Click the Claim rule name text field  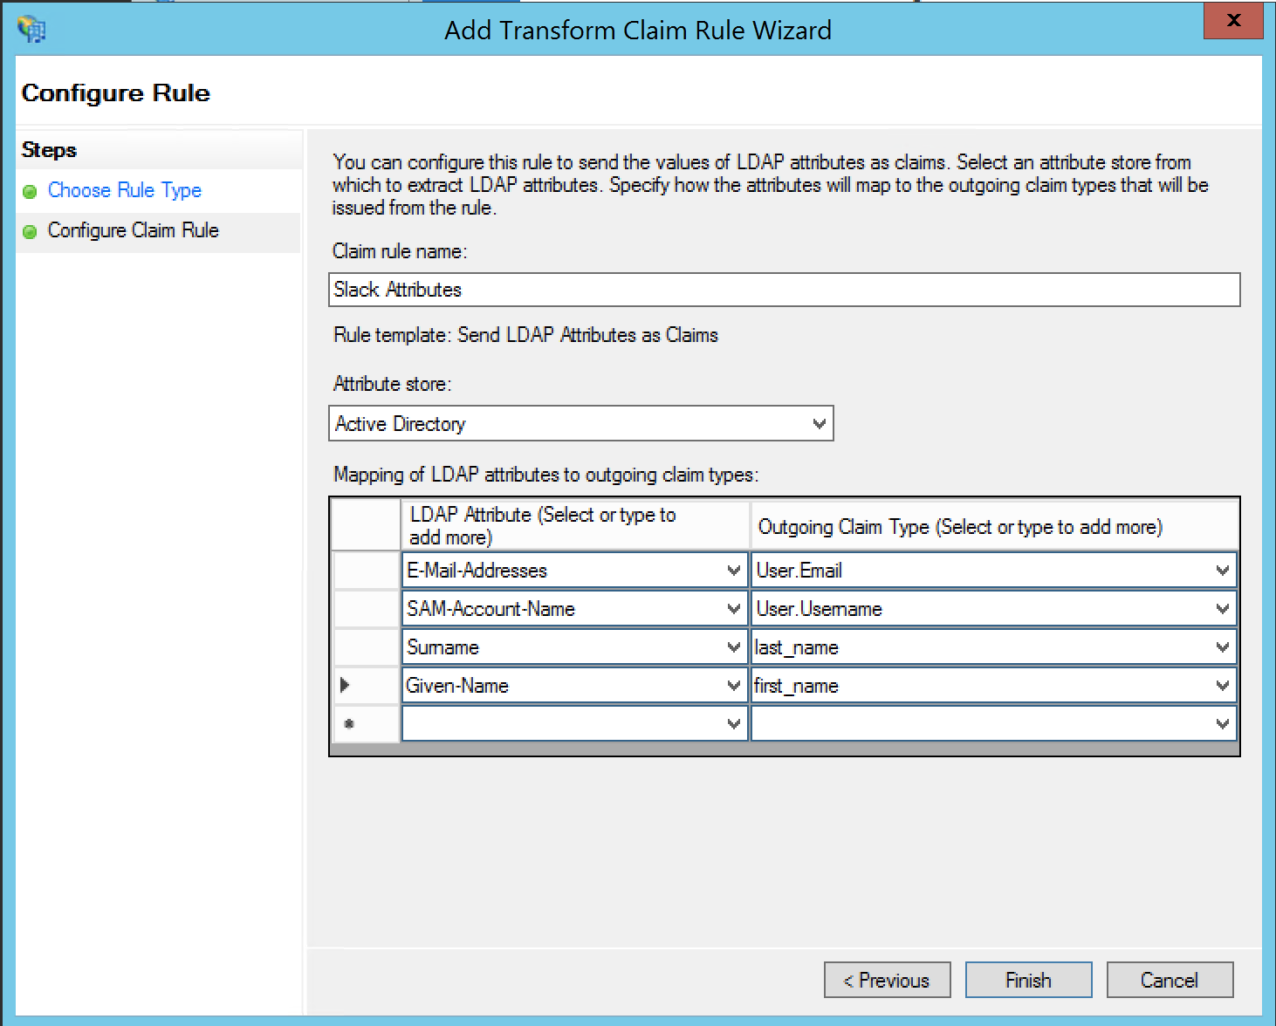pyautogui.click(x=784, y=290)
